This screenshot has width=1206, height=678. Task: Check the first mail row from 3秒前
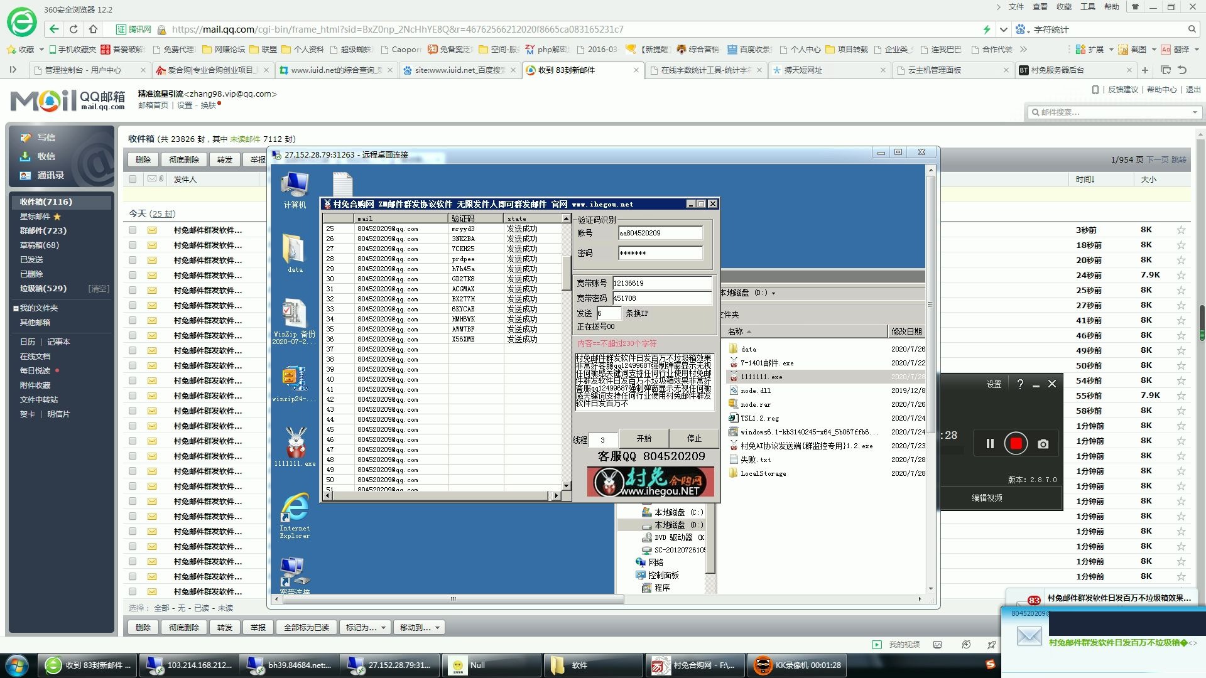tap(133, 230)
